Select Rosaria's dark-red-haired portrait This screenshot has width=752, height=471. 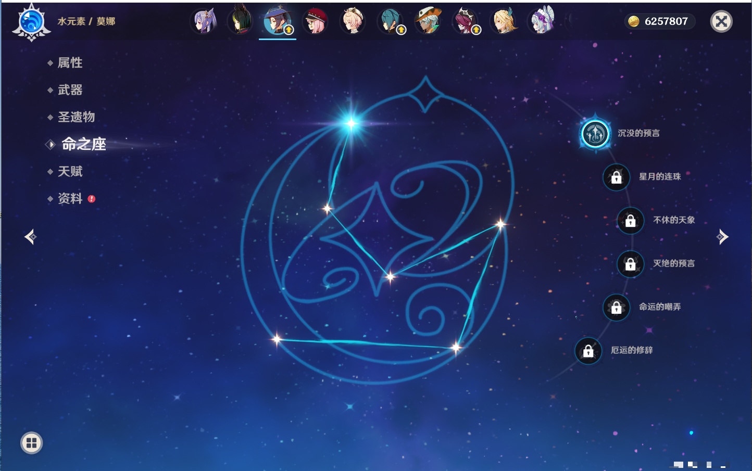point(465,21)
